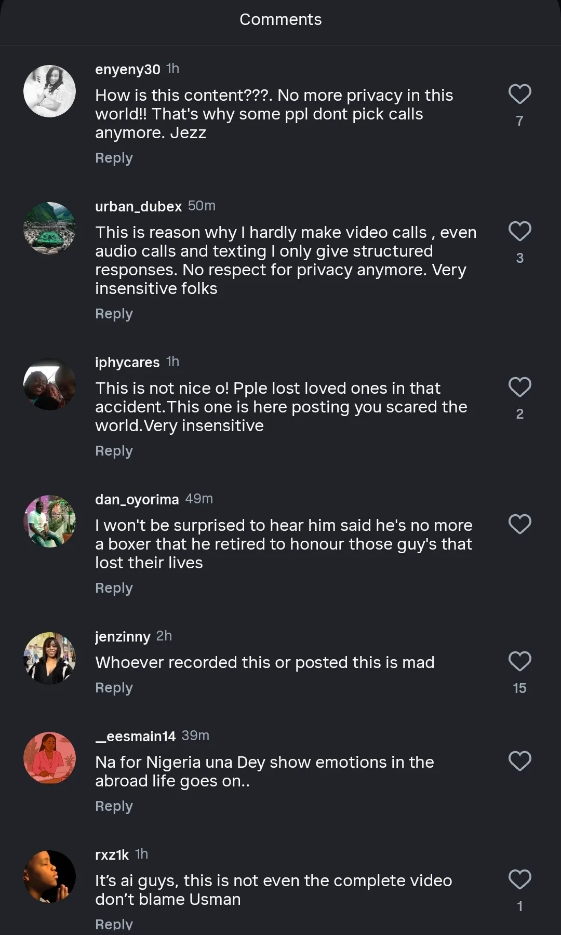
Task: Reply to enyeny30's comment
Action: (x=114, y=158)
